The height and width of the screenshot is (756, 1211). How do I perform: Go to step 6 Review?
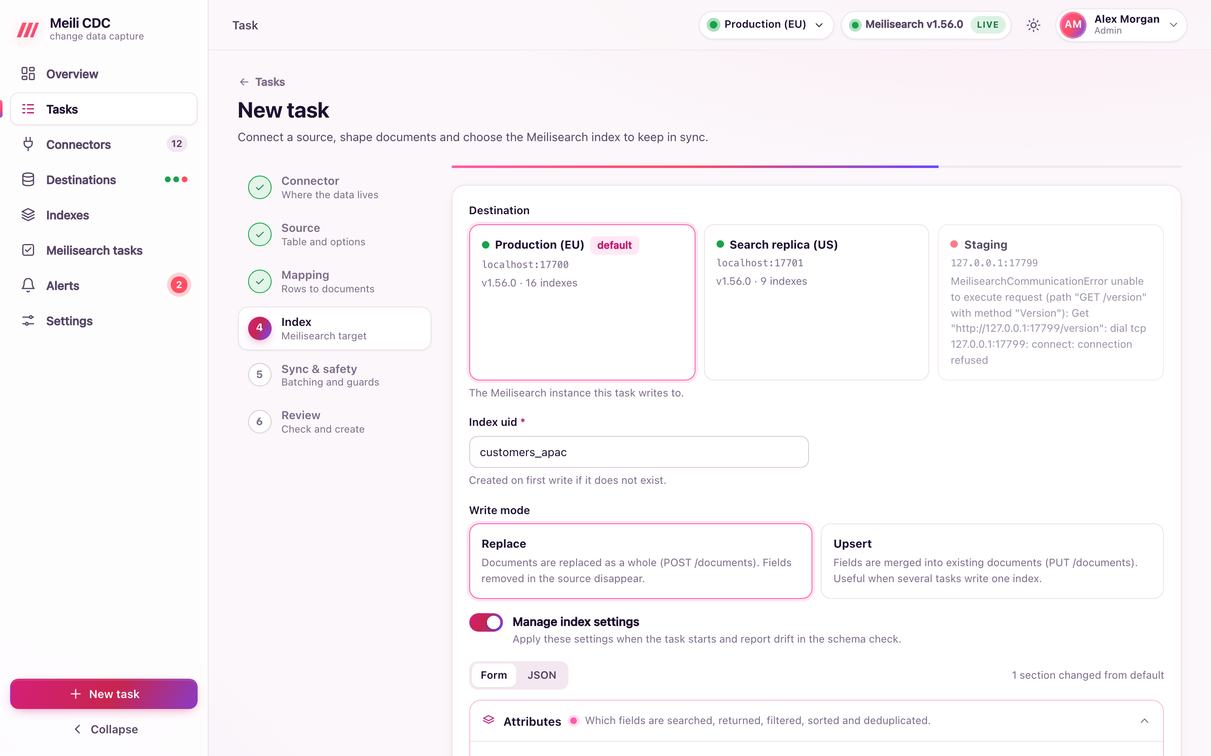click(x=334, y=422)
